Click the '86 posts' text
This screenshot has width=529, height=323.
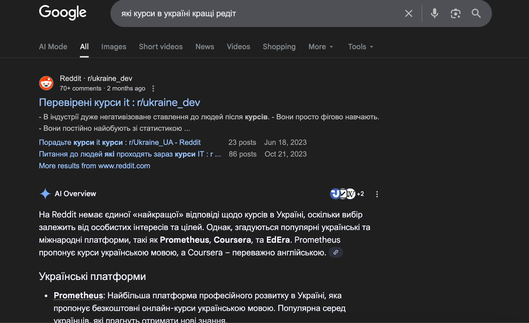click(x=242, y=154)
